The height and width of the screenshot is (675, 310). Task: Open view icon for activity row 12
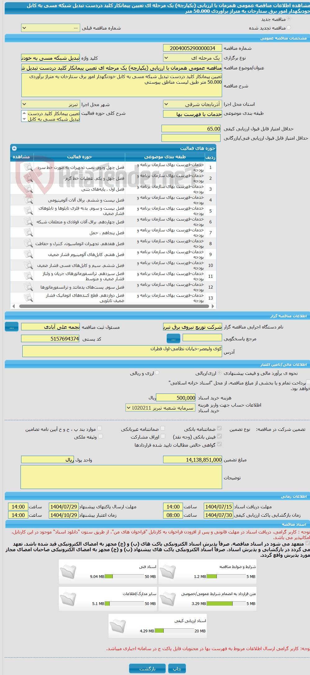tap(28, 287)
